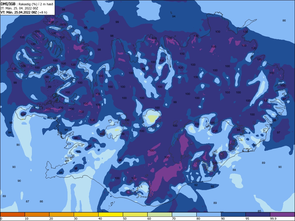
Task: Click the title line 'DMI/IGB : Rakastig (%) í 2 m hæð'
Action: (x=27, y=4)
